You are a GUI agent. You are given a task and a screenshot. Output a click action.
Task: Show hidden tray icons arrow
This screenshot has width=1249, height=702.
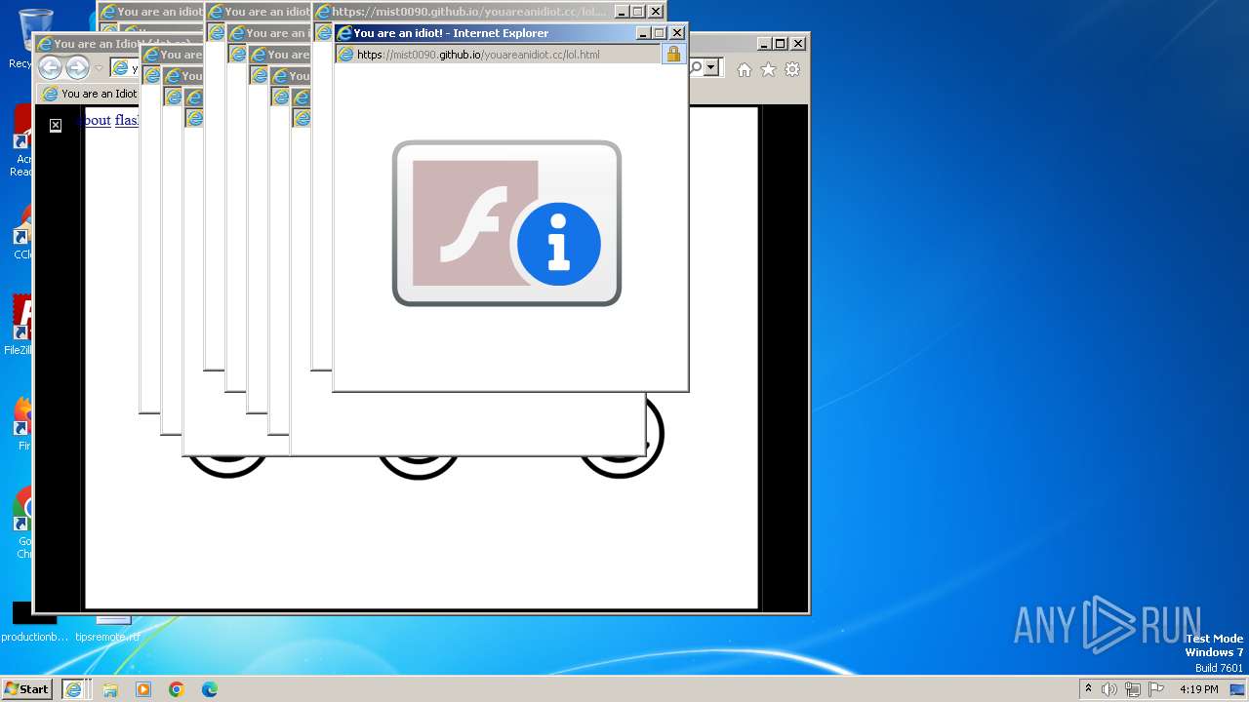point(1088,688)
